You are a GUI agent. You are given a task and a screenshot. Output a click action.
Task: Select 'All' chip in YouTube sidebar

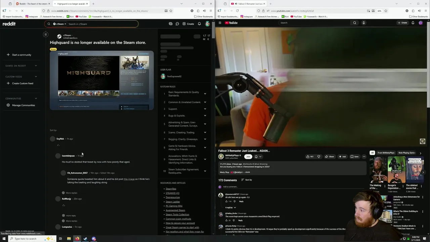(372, 153)
